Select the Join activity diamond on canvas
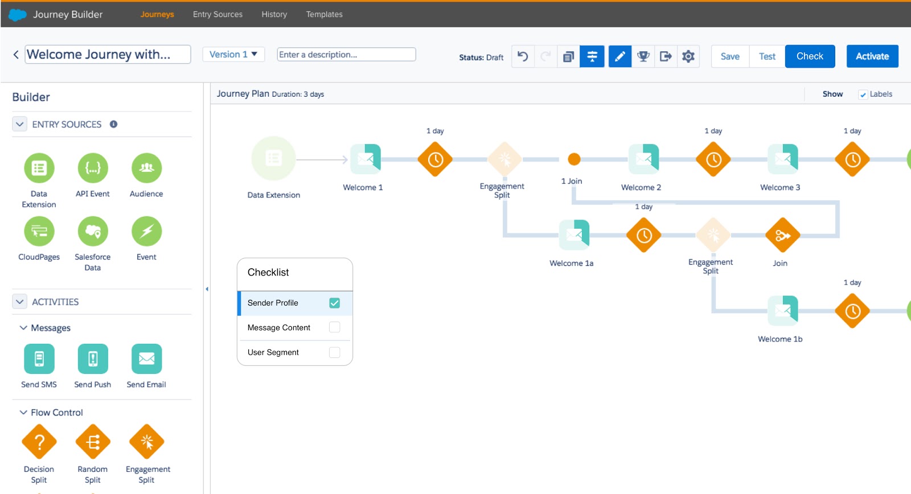 (x=783, y=235)
